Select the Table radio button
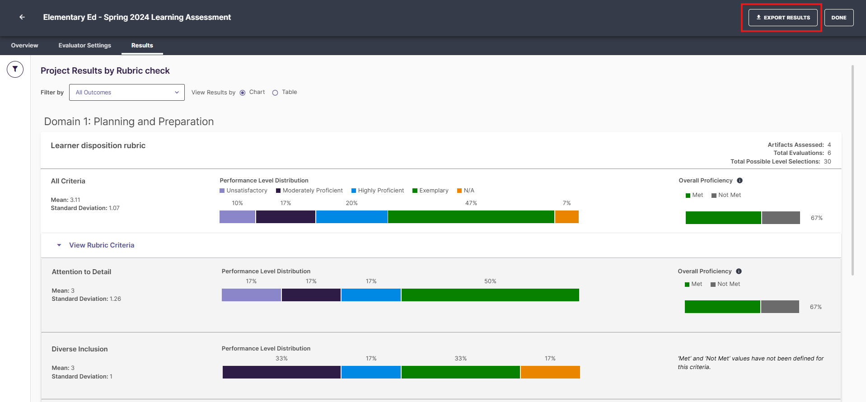 point(275,93)
